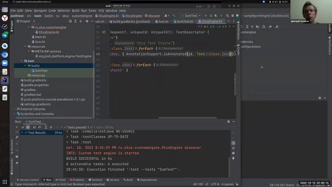Collapse the resources folder under main
The height and width of the screenshot is (187, 332).
25,47
